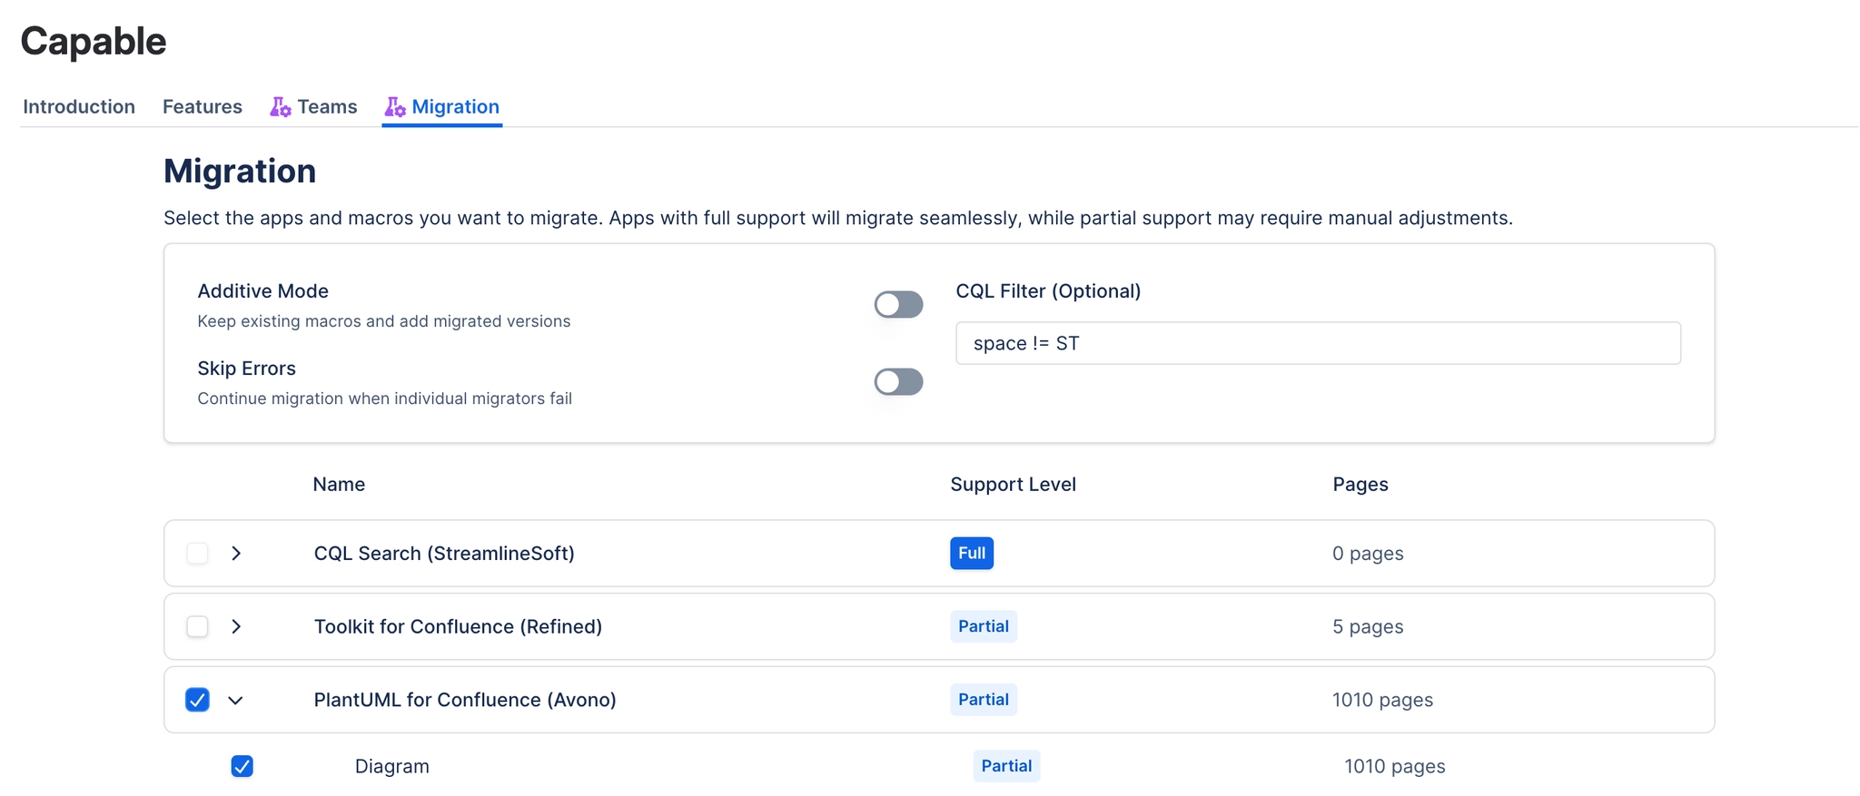
Task: Check the CQL Search (StreamlineSoft) checkbox
Action: [197, 553]
